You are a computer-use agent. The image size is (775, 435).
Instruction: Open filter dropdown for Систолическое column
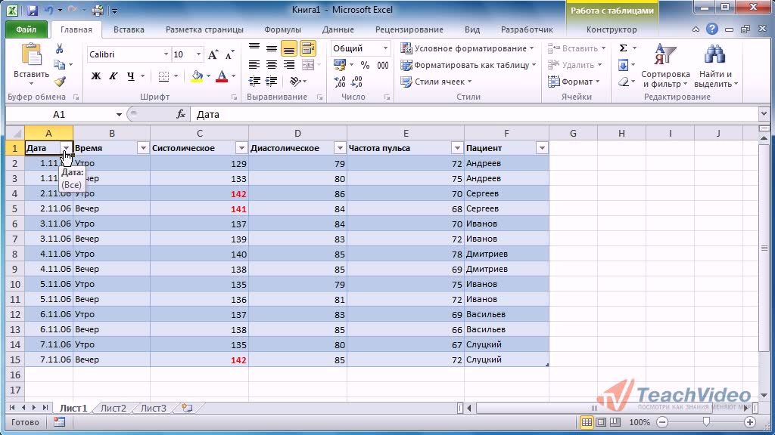click(241, 148)
